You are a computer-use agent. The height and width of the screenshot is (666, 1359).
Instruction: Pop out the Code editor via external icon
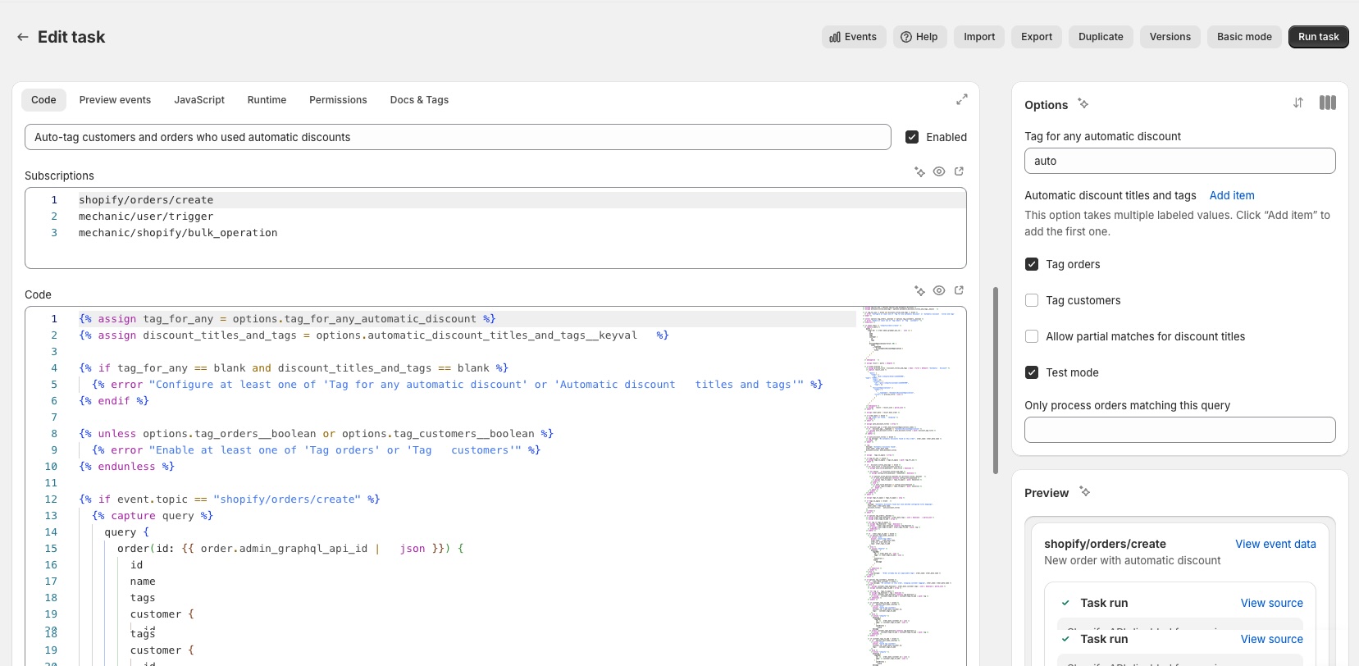point(959,290)
